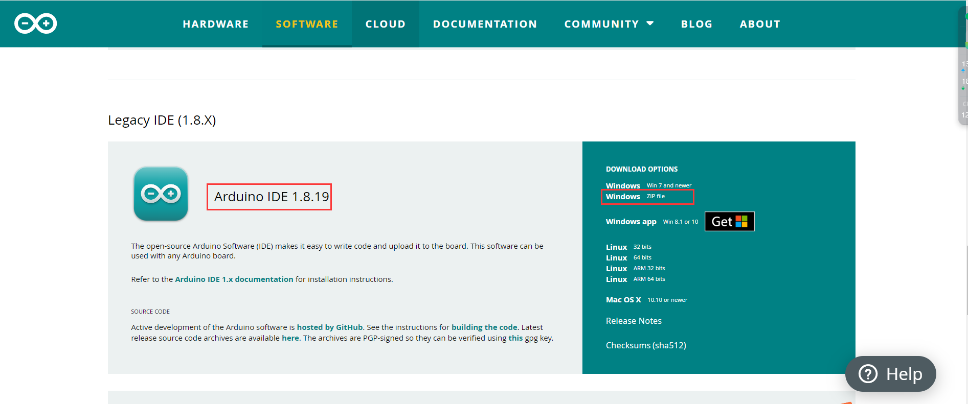Open 'this' gpg key link
968x404 pixels.
click(515, 338)
